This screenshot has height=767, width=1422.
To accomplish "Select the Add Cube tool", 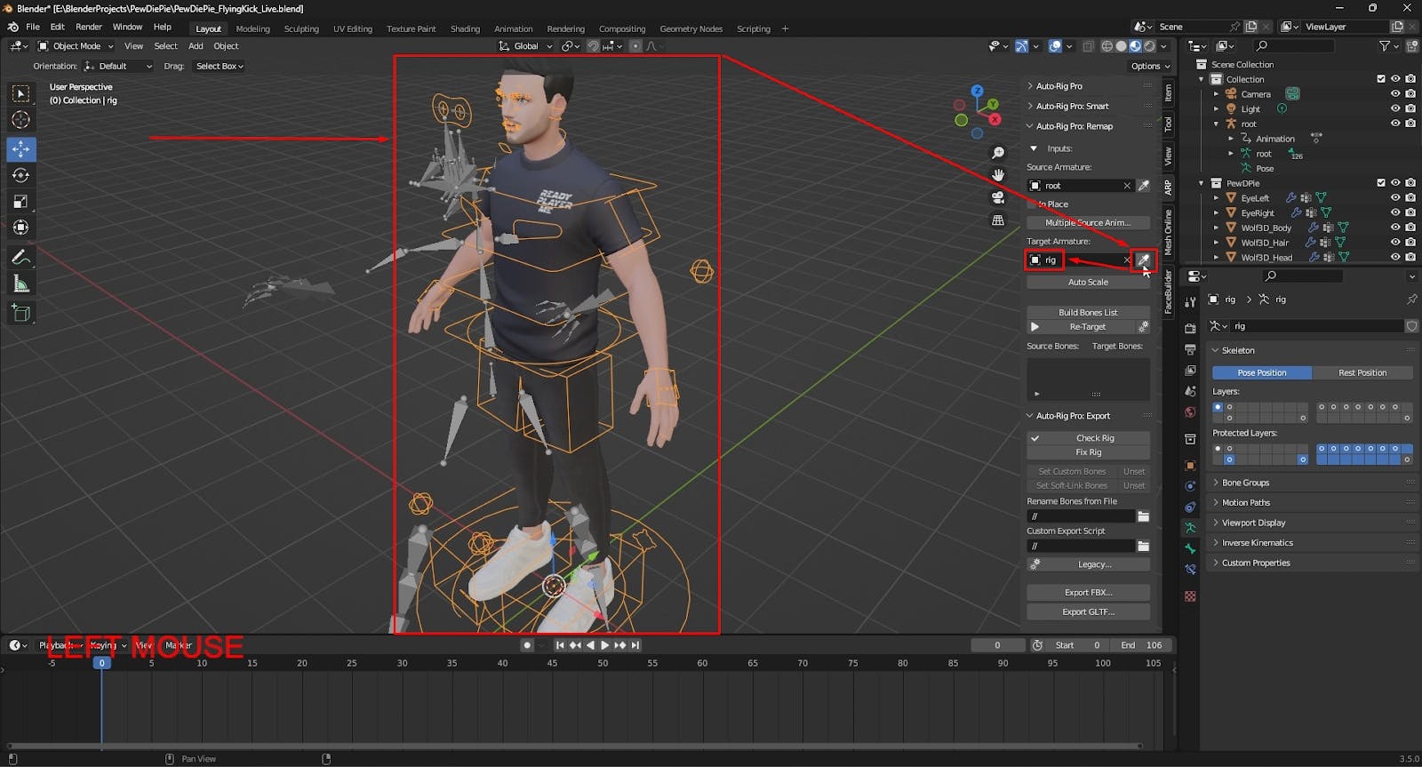I will point(20,313).
